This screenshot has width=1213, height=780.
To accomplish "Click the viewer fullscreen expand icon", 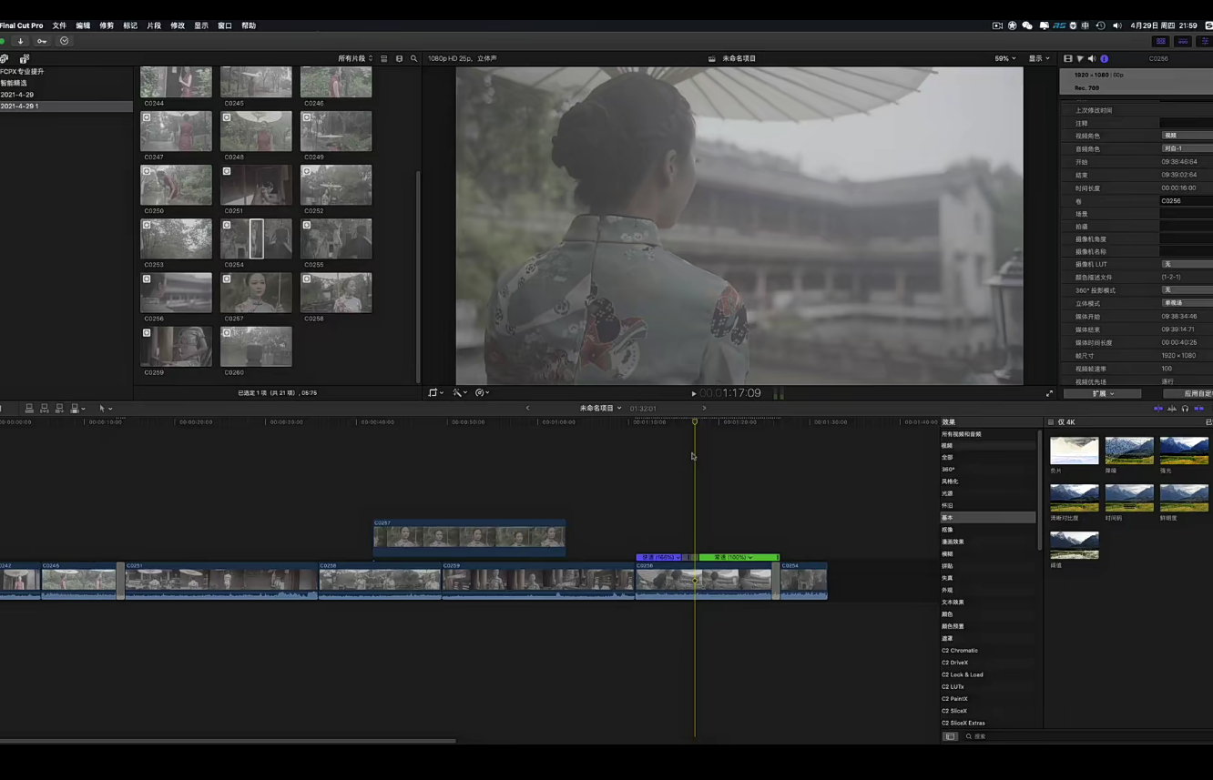I will pyautogui.click(x=1049, y=393).
